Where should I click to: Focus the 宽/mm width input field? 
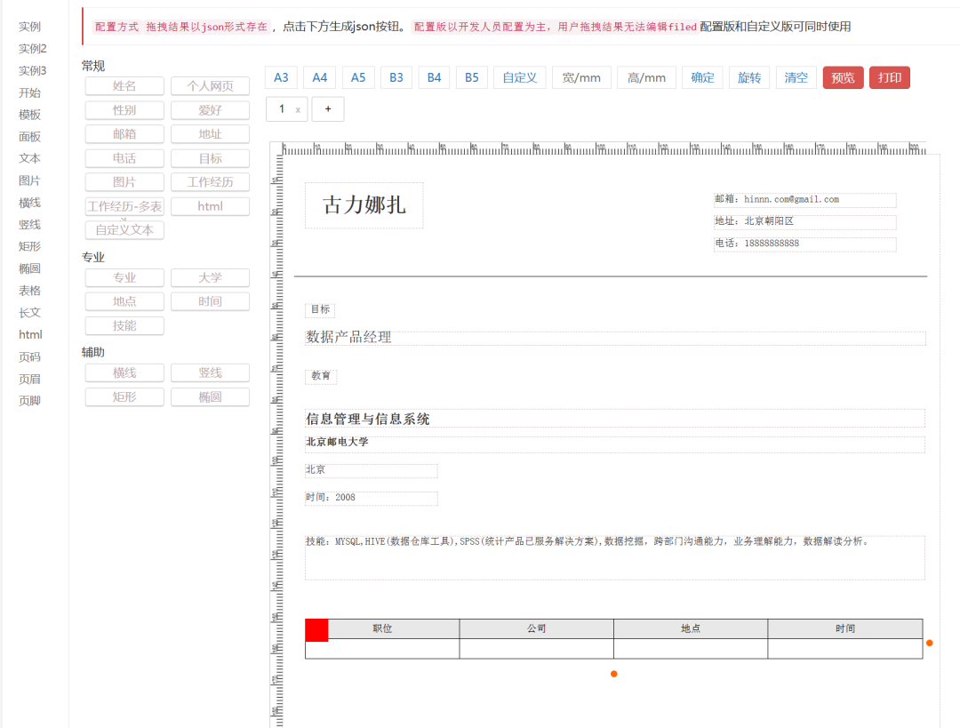click(x=581, y=77)
